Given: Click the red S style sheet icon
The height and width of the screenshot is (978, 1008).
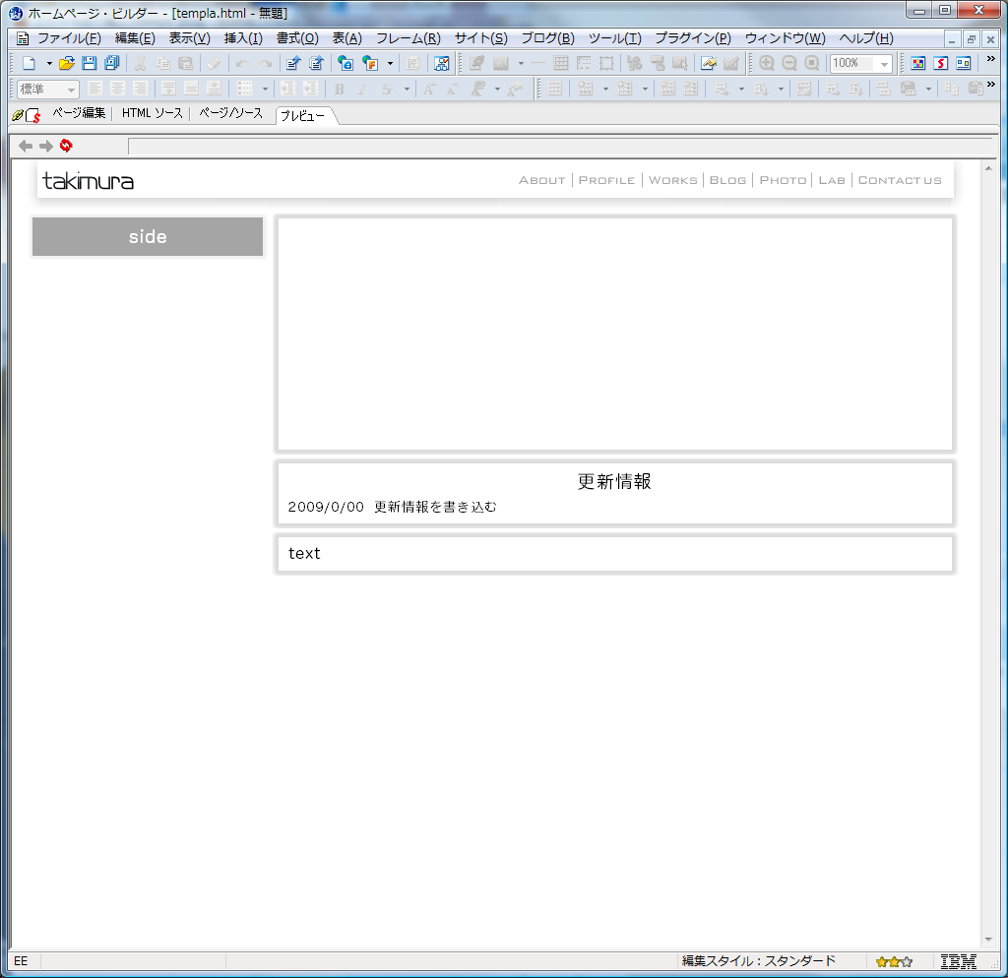Looking at the screenshot, I should (941, 63).
